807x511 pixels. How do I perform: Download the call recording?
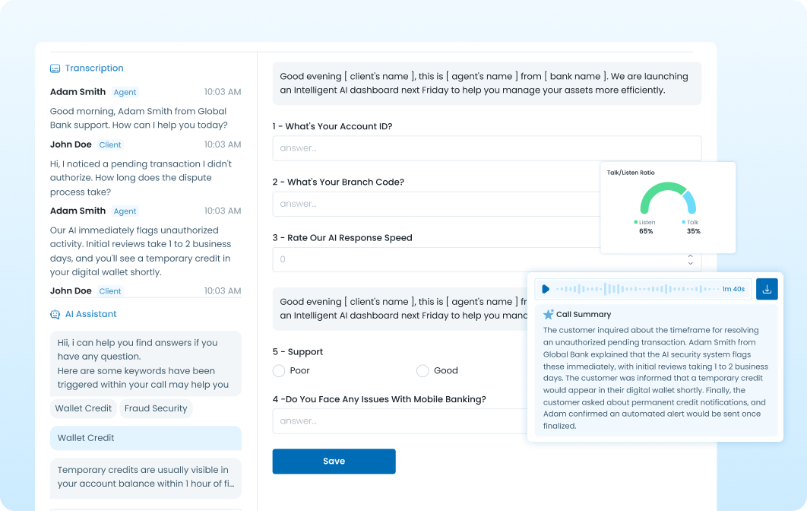pyautogui.click(x=767, y=289)
